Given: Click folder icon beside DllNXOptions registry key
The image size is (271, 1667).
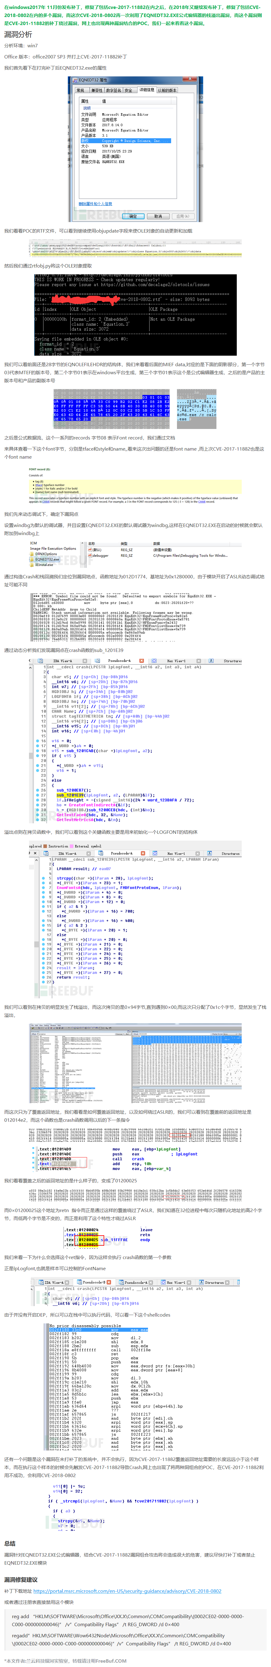Looking at the screenshot, I should tap(32, 553).
